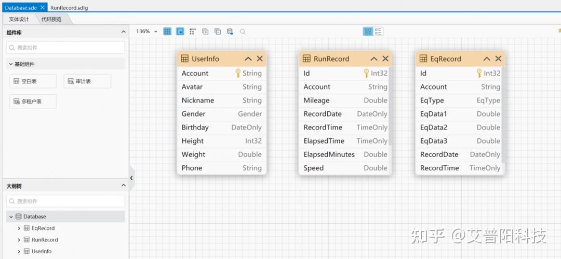
Task: Collapse the left side panel handle
Action: (131, 178)
